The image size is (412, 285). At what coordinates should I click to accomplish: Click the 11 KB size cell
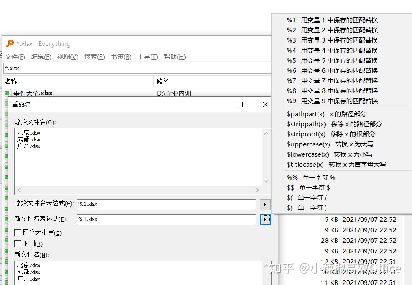click(329, 282)
